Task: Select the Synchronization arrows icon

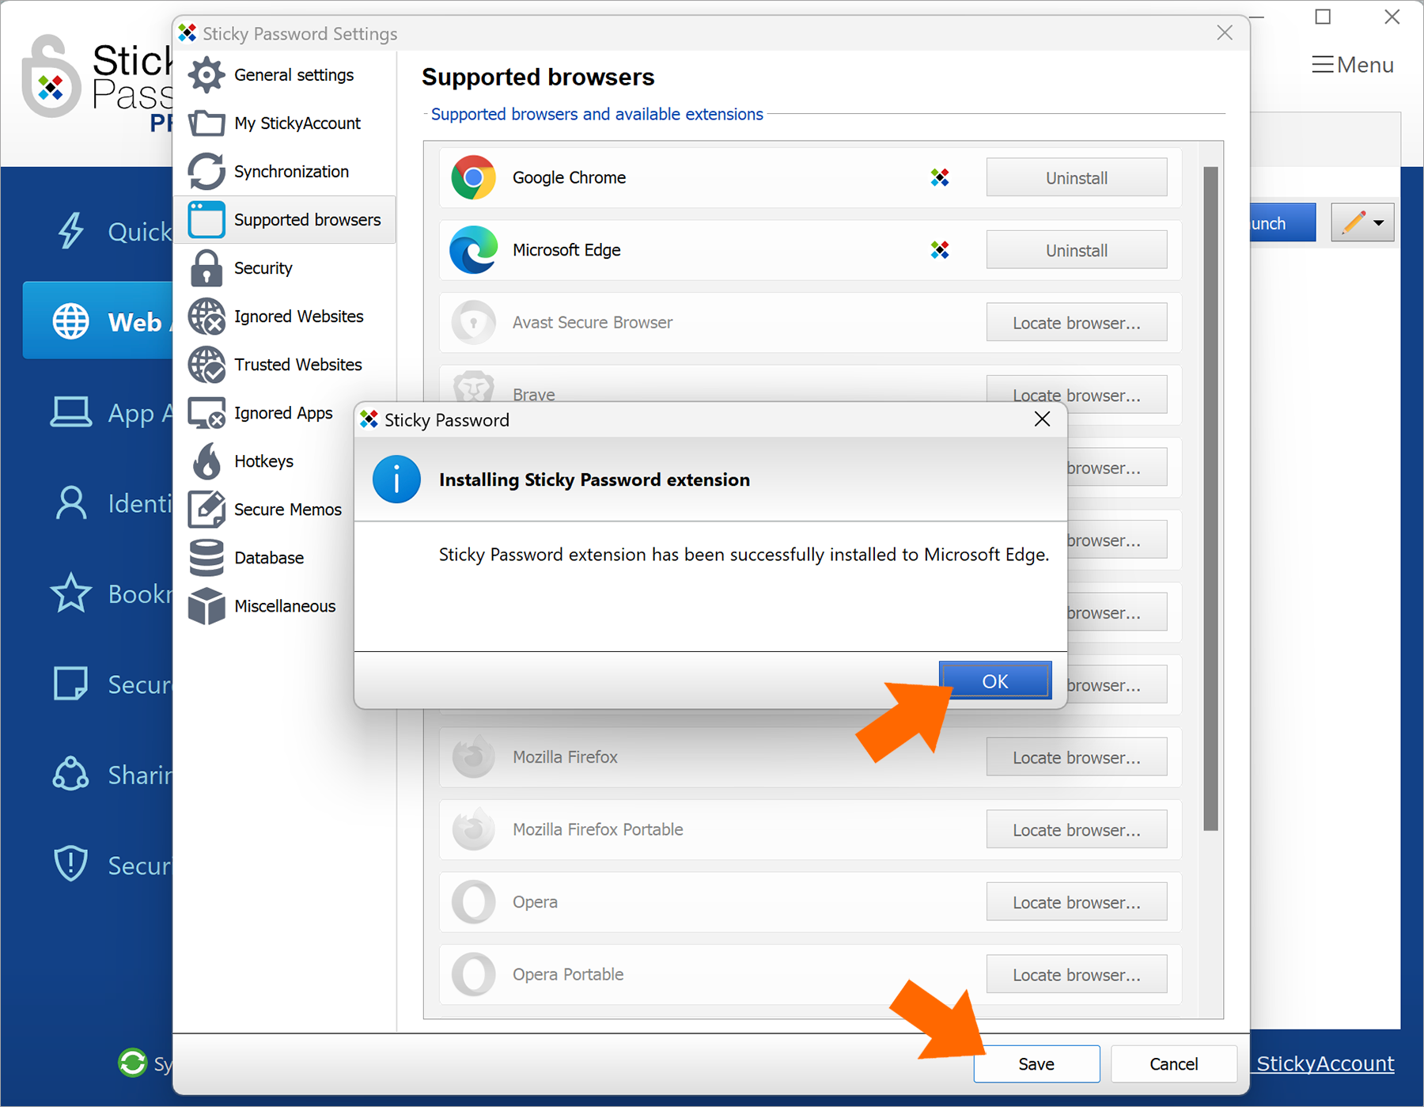Action: point(206,172)
